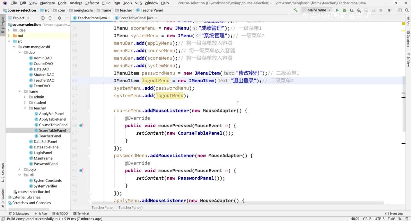Click the Build Project hammer icon

click(x=295, y=10)
